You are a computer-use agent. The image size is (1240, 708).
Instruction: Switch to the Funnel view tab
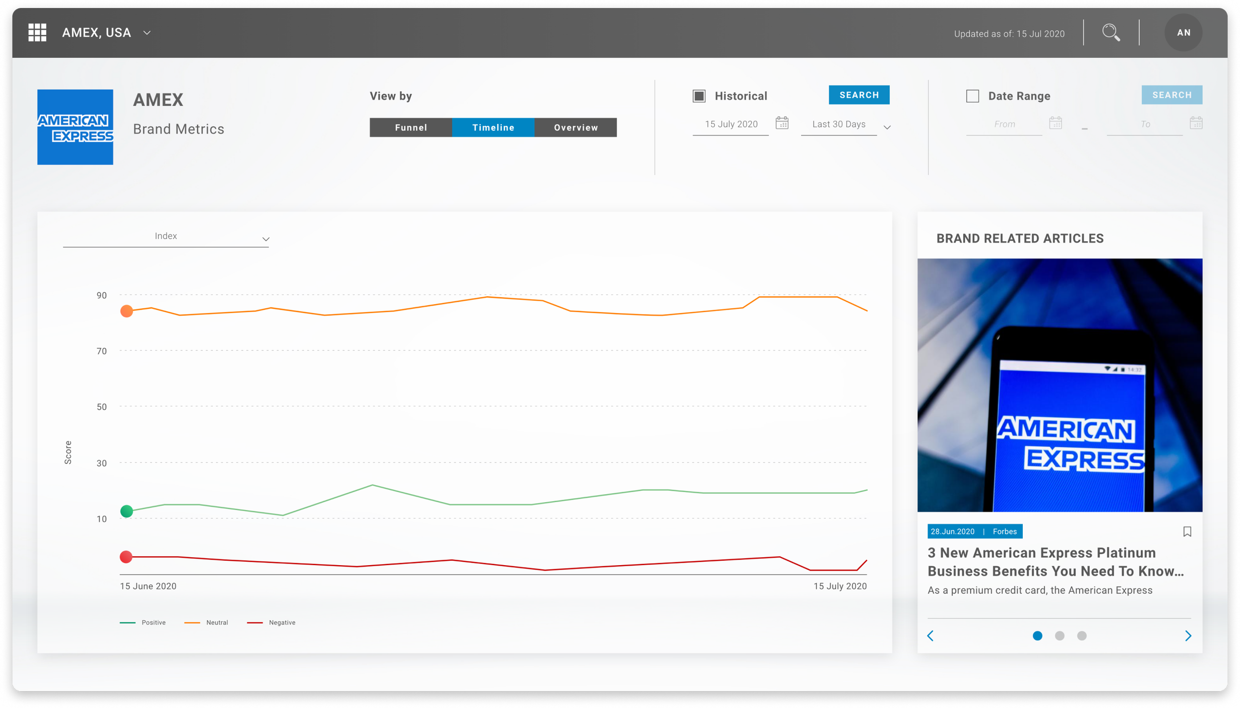tap(411, 128)
